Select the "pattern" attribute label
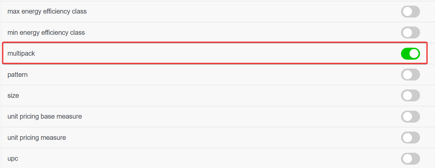Image resolution: width=435 pixels, height=168 pixels. coord(17,75)
